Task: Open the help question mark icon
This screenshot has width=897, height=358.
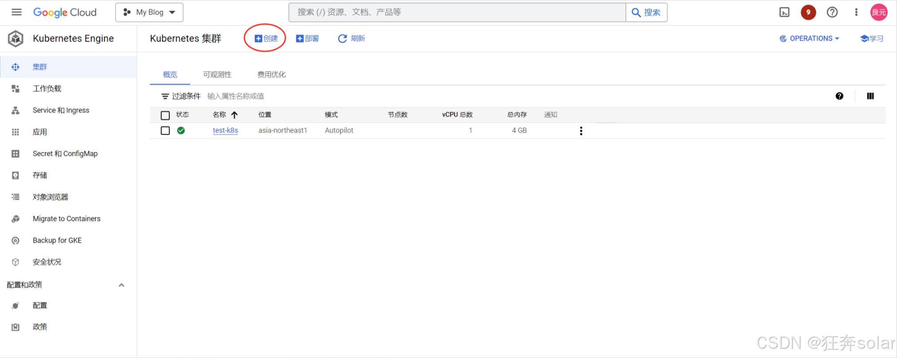Action: pyautogui.click(x=832, y=12)
